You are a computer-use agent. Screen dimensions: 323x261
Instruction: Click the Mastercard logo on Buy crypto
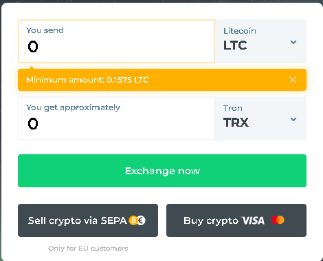click(278, 220)
